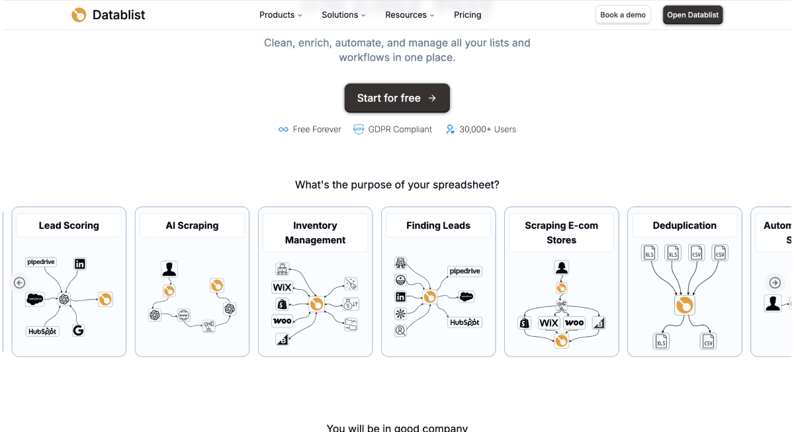Click the Open Datablist button

point(693,15)
